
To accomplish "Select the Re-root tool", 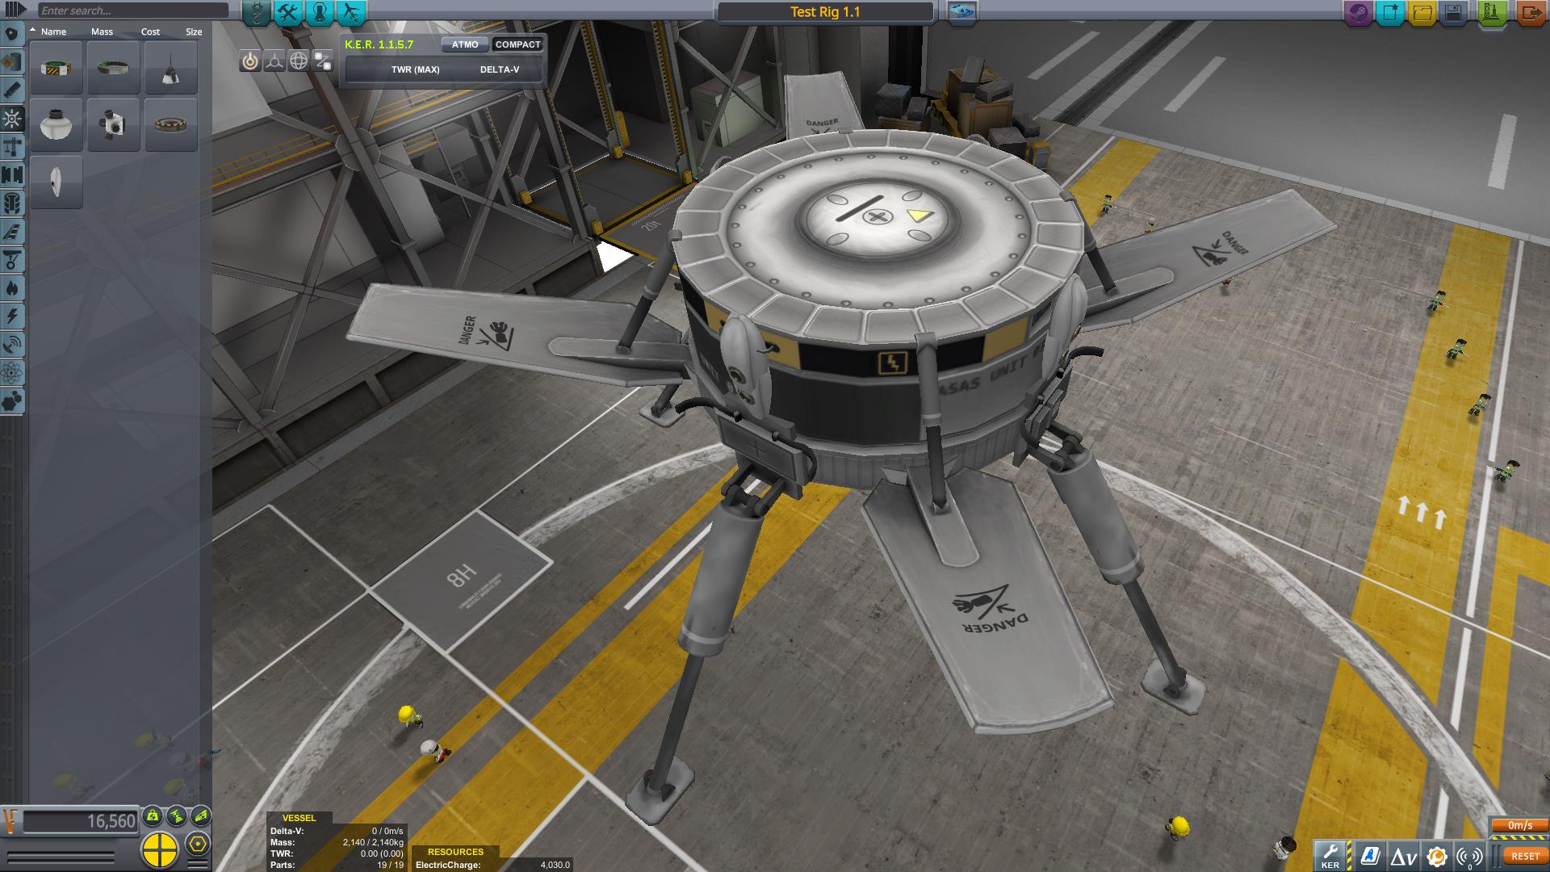I will coord(323,61).
